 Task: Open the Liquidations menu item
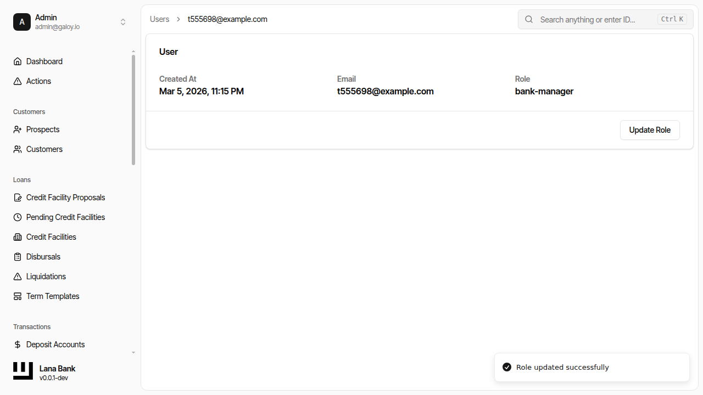[x=46, y=276]
